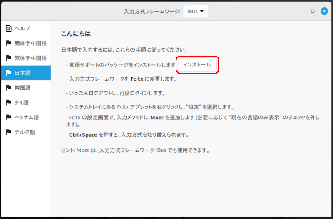333x219 pixels.
Task: Select 簡体字中国語 in the sidebar
Action: (26, 43)
